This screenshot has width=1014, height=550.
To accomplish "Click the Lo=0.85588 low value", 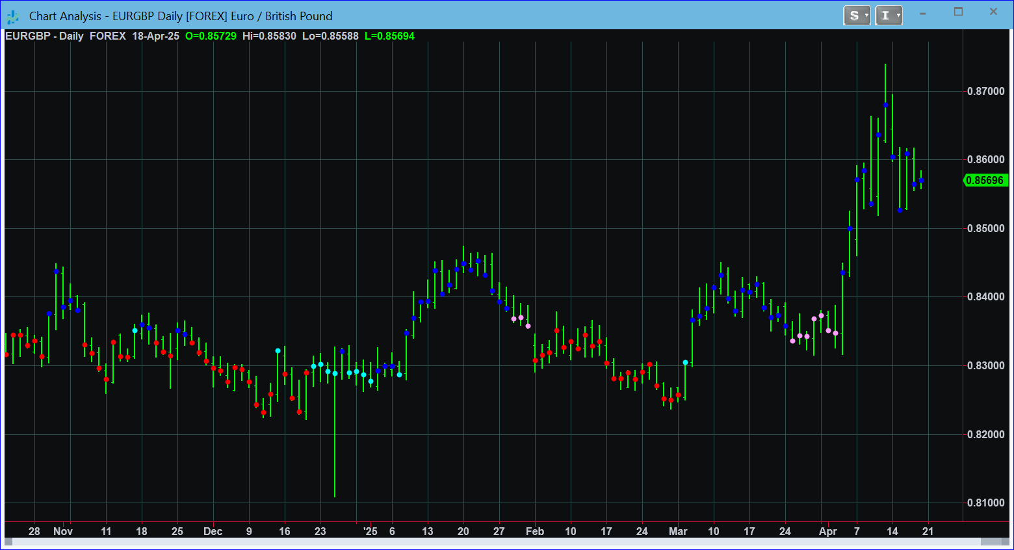I will [x=330, y=36].
